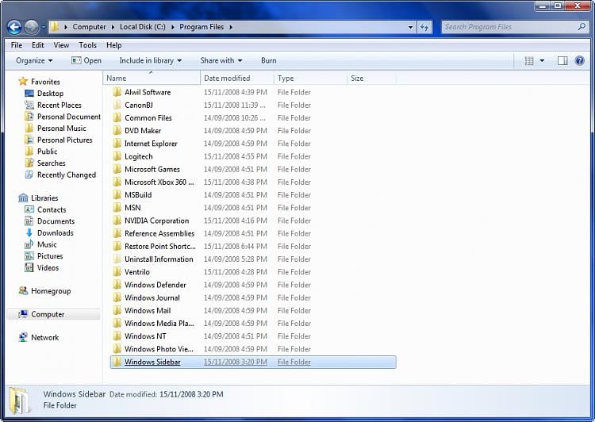Expand the arrow after Program Files breadcrumb

click(230, 27)
